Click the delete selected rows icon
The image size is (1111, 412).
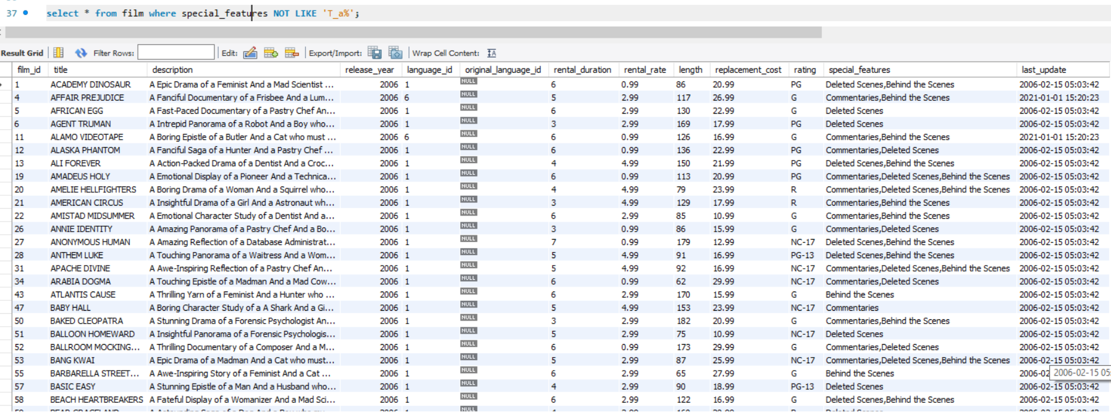point(292,53)
